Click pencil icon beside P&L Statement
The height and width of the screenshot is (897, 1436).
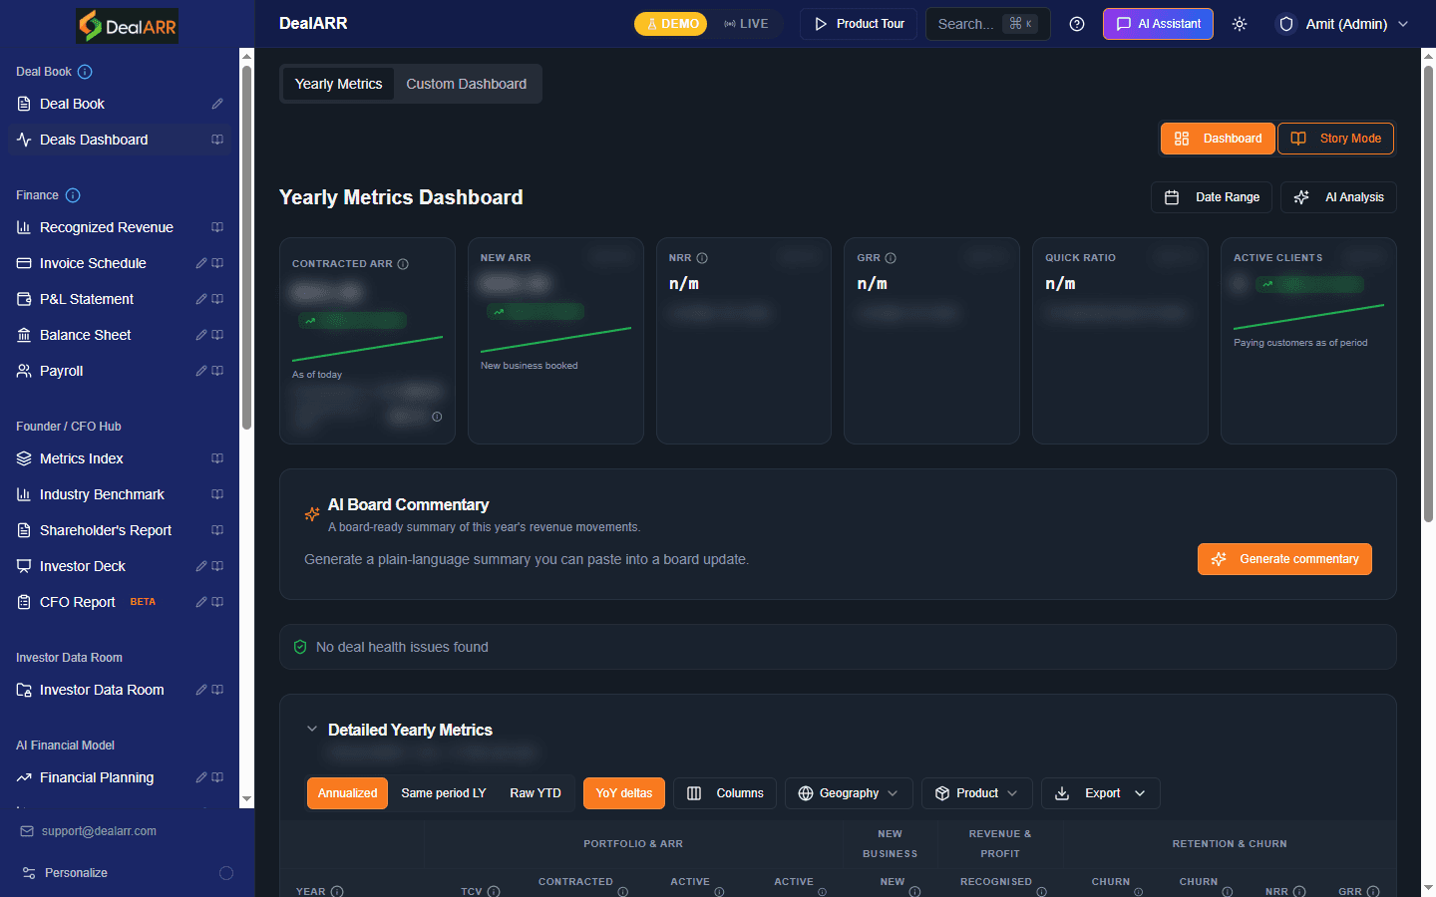(x=201, y=299)
